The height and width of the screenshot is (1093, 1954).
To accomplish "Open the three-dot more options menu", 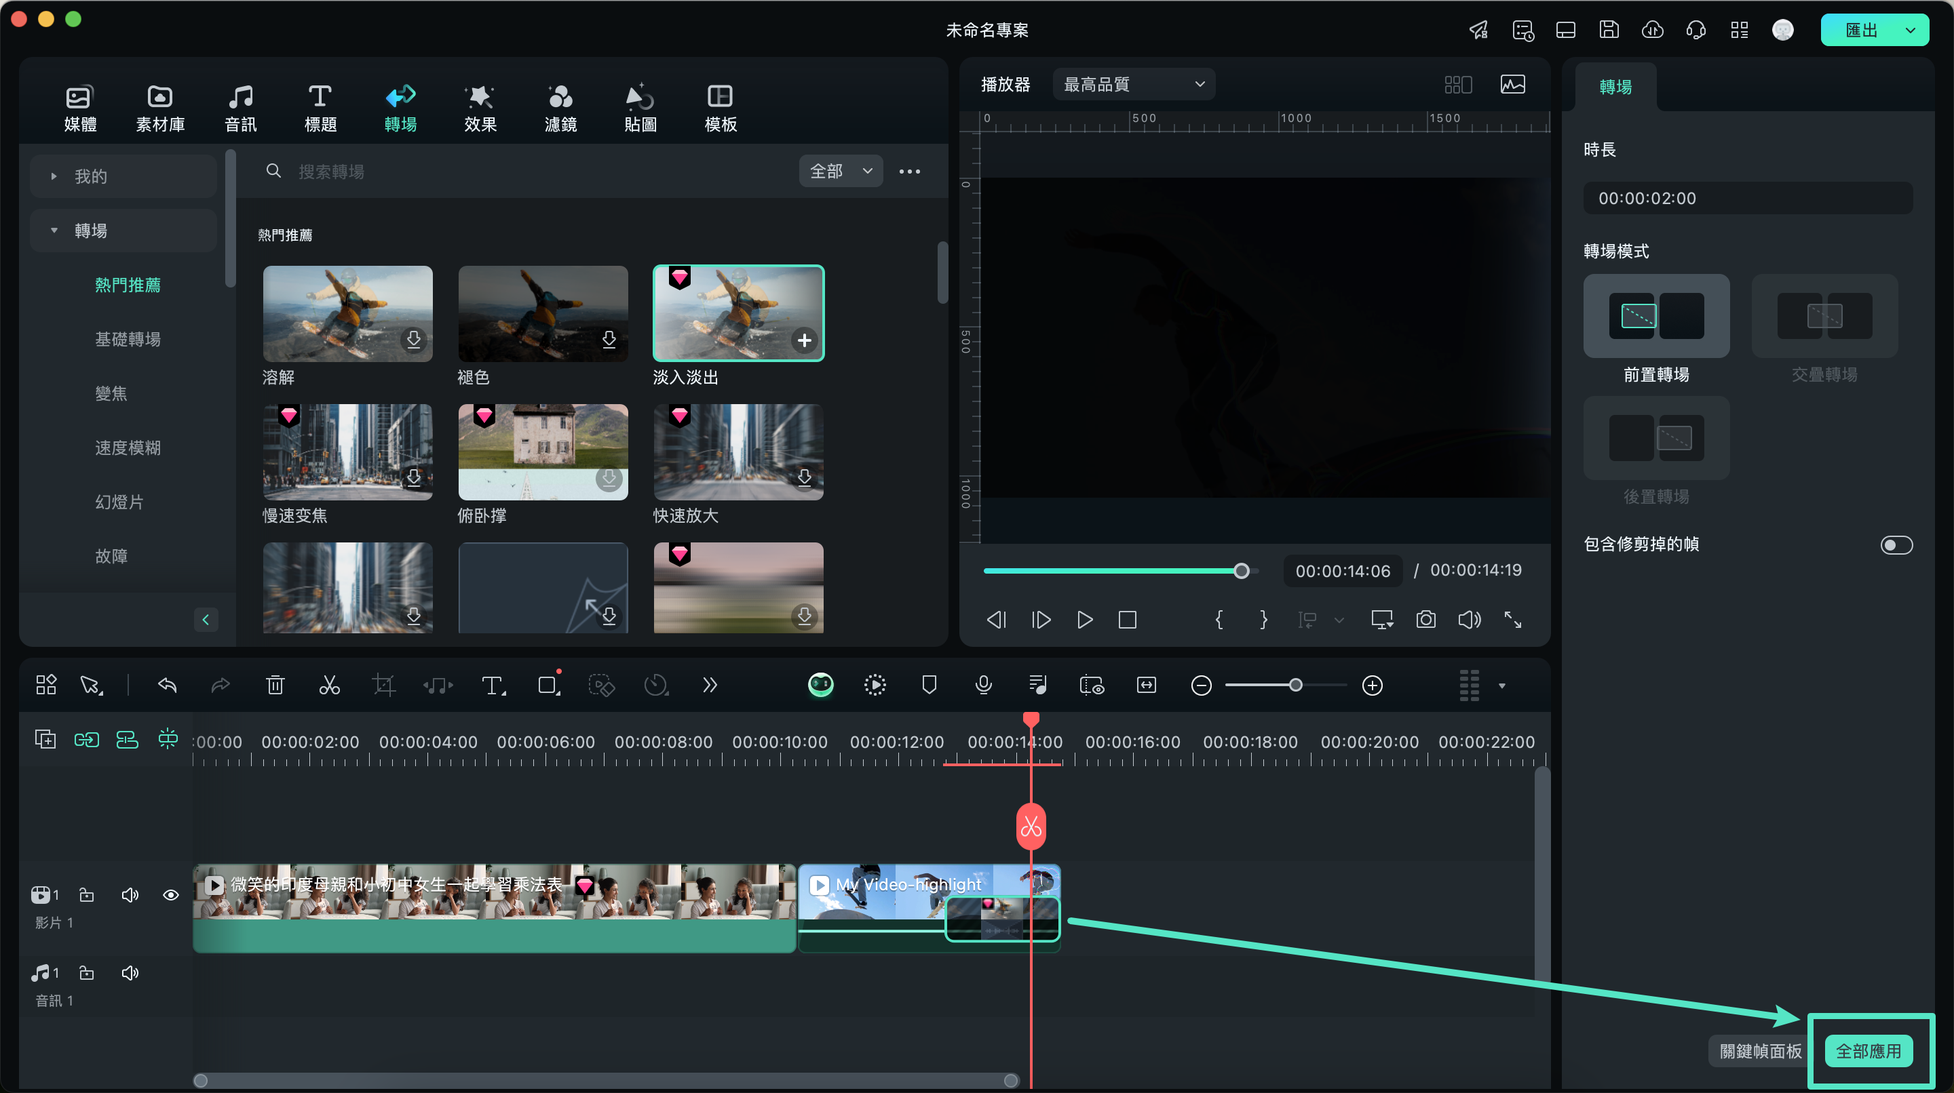I will [909, 172].
